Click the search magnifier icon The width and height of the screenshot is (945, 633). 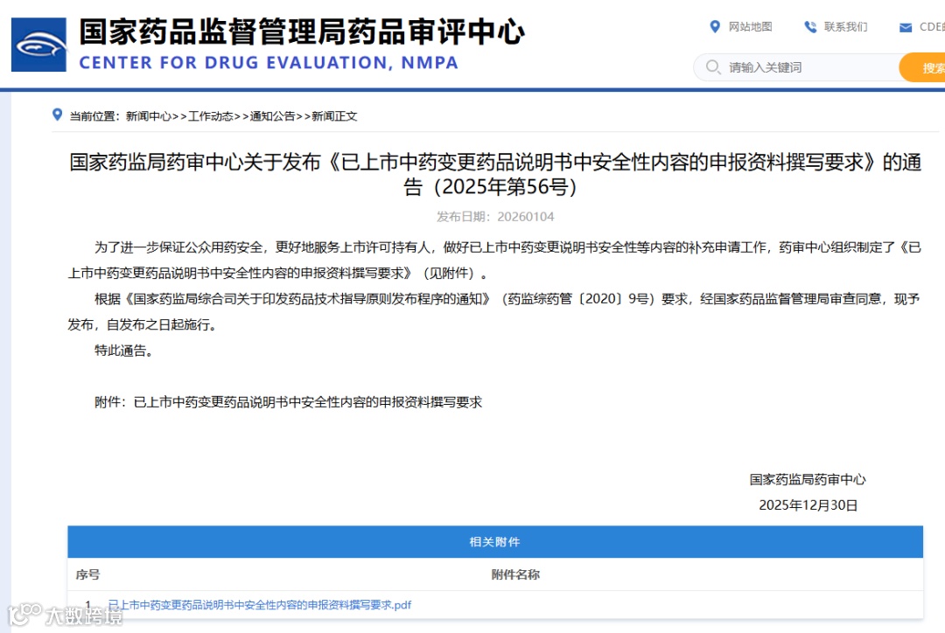coord(713,66)
